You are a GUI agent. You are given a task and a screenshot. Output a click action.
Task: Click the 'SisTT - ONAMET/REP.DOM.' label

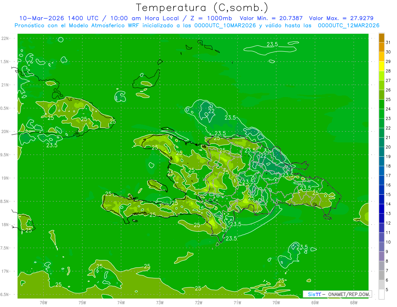[337, 294]
